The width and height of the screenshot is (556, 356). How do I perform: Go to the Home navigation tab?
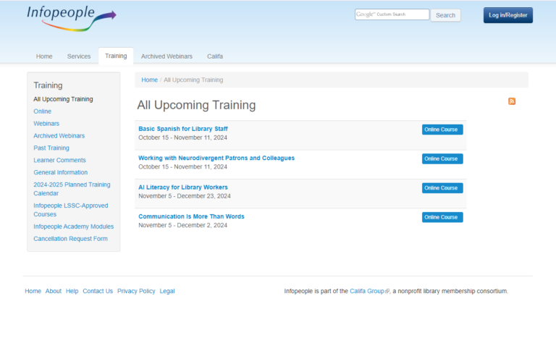44,56
